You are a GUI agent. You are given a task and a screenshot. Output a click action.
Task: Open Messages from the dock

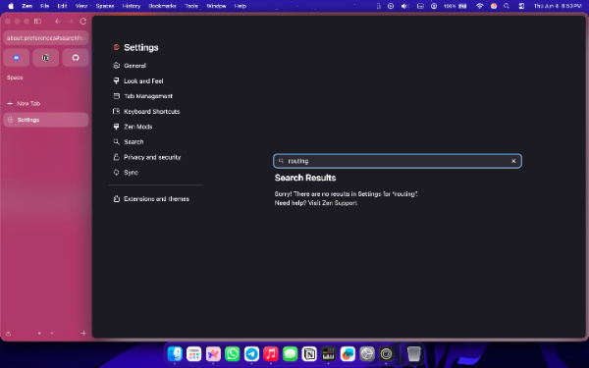(290, 353)
